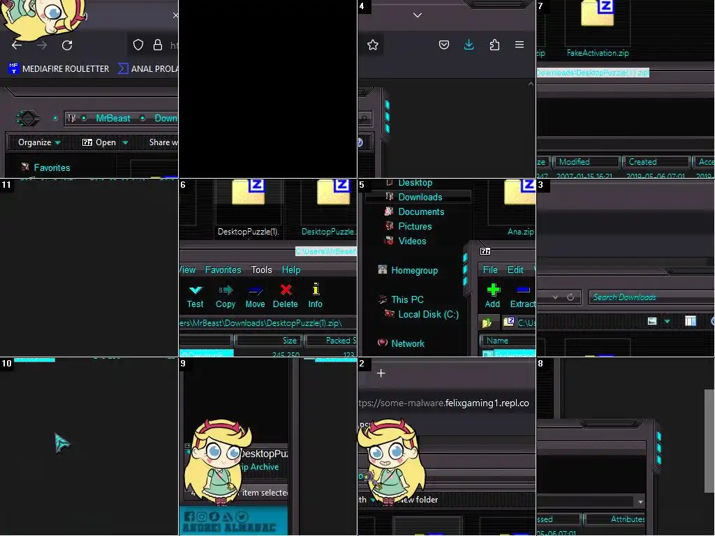The height and width of the screenshot is (536, 715).
Task: Open the 7-Zip Favorites menu
Action: (x=223, y=270)
